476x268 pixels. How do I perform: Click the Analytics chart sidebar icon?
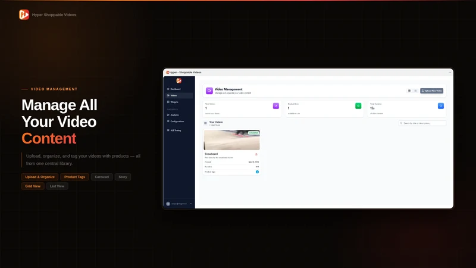[168, 115]
